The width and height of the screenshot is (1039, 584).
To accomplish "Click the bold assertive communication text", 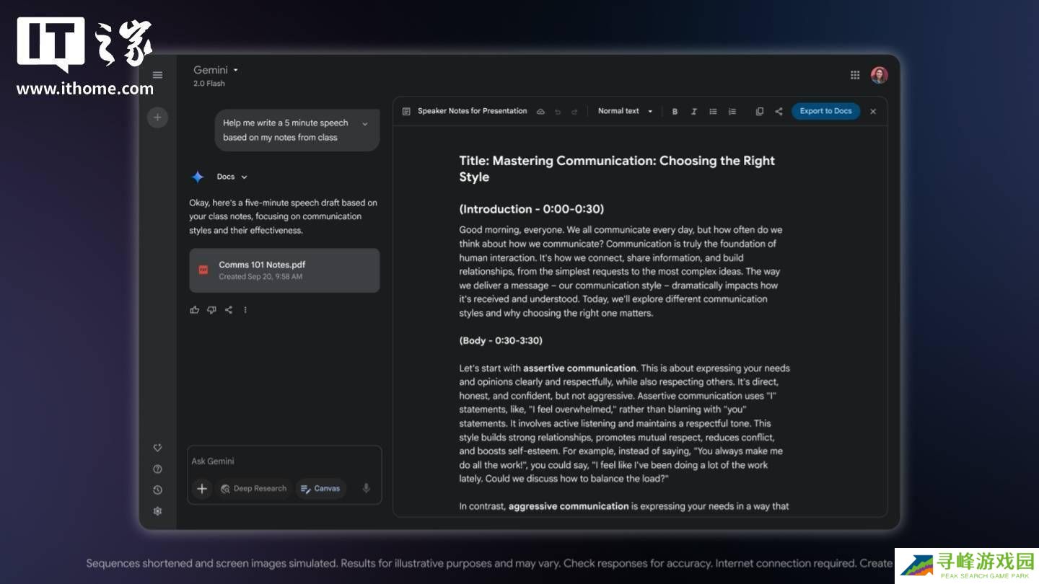I will 579,368.
